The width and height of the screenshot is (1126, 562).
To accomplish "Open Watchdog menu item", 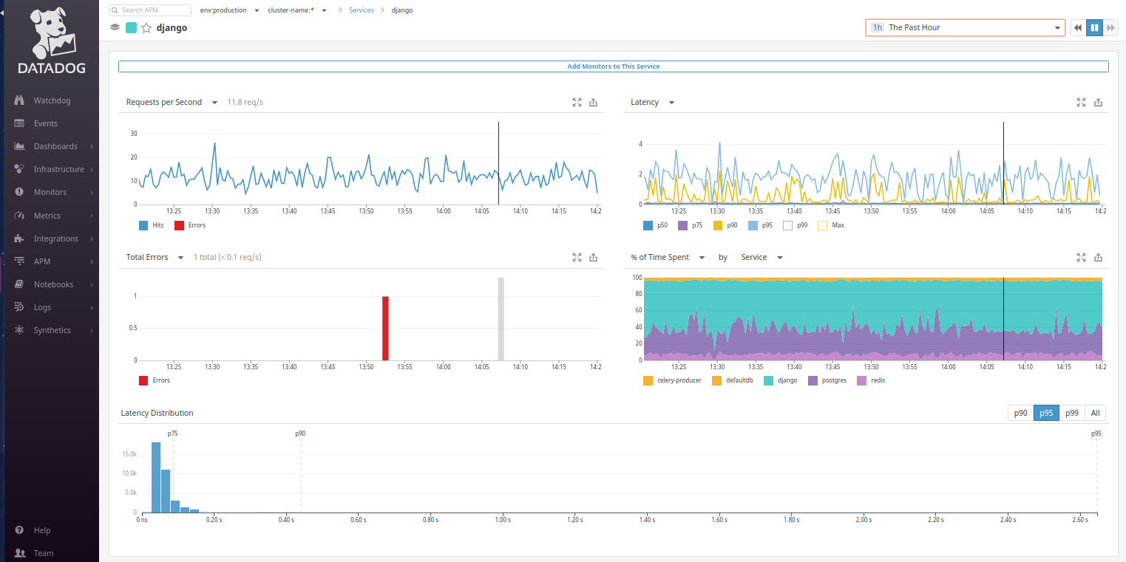I will pyautogui.click(x=52, y=100).
